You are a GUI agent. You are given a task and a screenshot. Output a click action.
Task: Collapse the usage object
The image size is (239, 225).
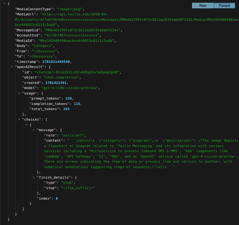click(x=19, y=93)
